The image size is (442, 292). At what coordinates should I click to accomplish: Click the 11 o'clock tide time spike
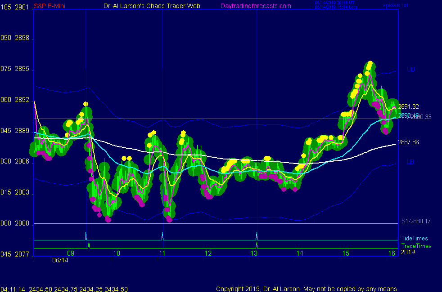(162, 236)
